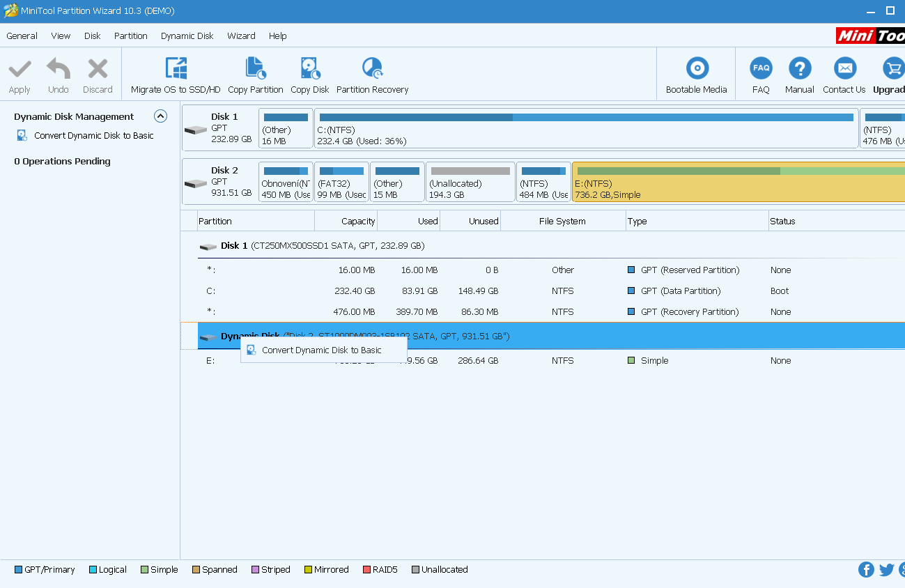The image size is (905, 588).
Task: Select the C: partition row in list
Action: point(418,291)
